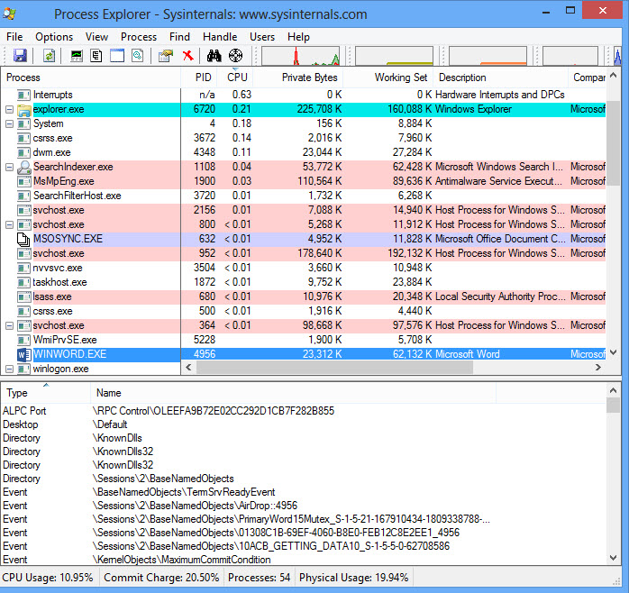Click the crosshair Find Window's Process icon
The width and height of the screenshot is (629, 593).
click(x=235, y=55)
